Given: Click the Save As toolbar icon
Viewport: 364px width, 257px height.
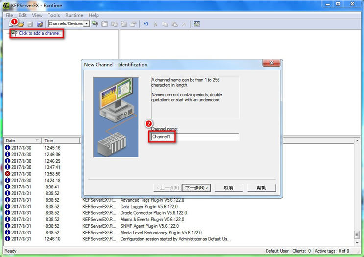Looking at the screenshot, I should [x=40, y=24].
